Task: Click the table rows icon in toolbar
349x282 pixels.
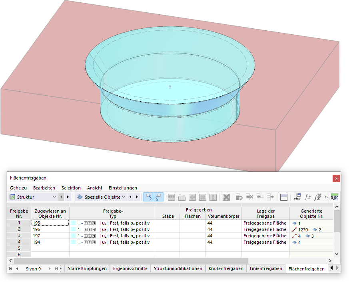Action: coord(172,197)
